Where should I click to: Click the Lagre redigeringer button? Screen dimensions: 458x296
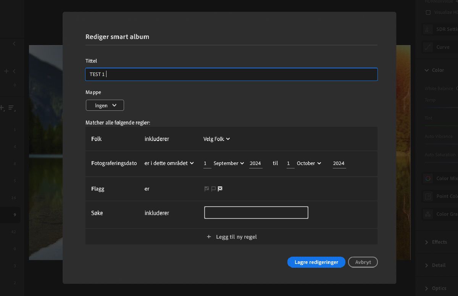[316, 262]
